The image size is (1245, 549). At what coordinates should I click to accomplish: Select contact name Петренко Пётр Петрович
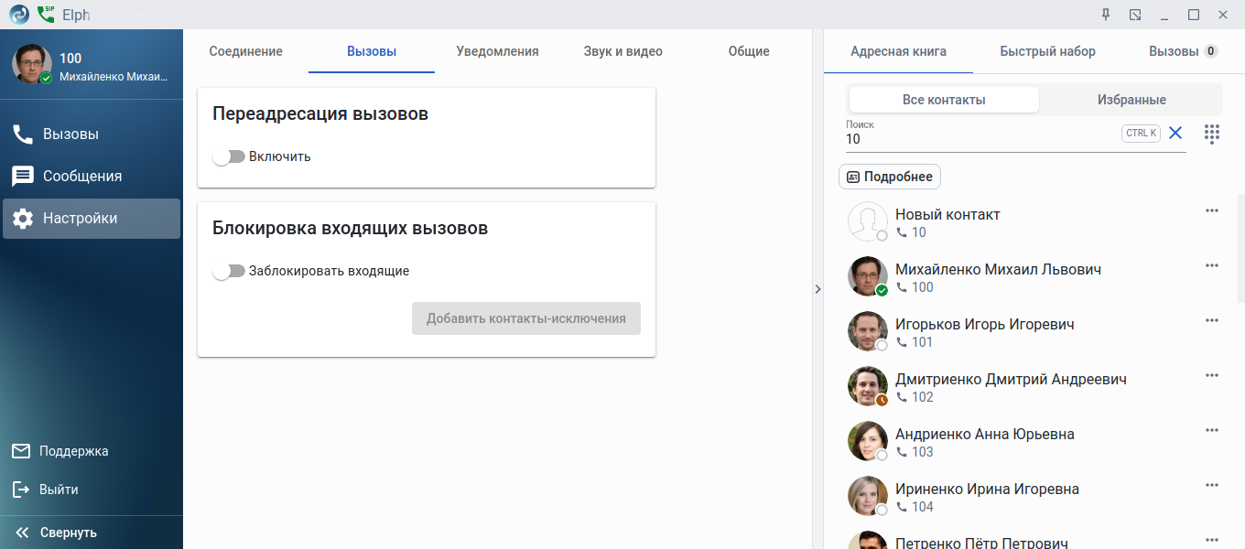(x=981, y=543)
